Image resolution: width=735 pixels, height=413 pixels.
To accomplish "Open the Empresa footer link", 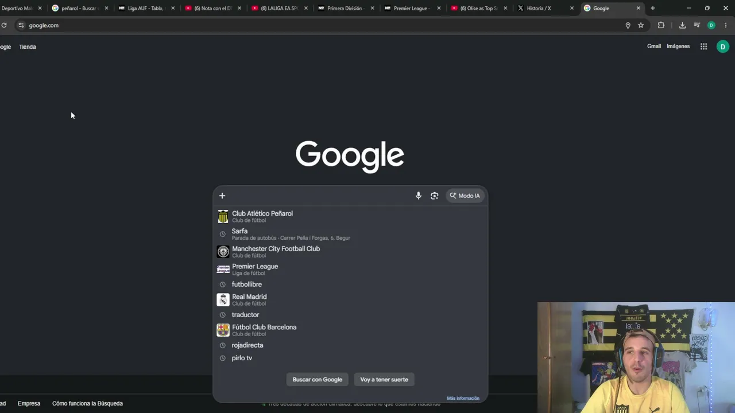I will click(29, 403).
